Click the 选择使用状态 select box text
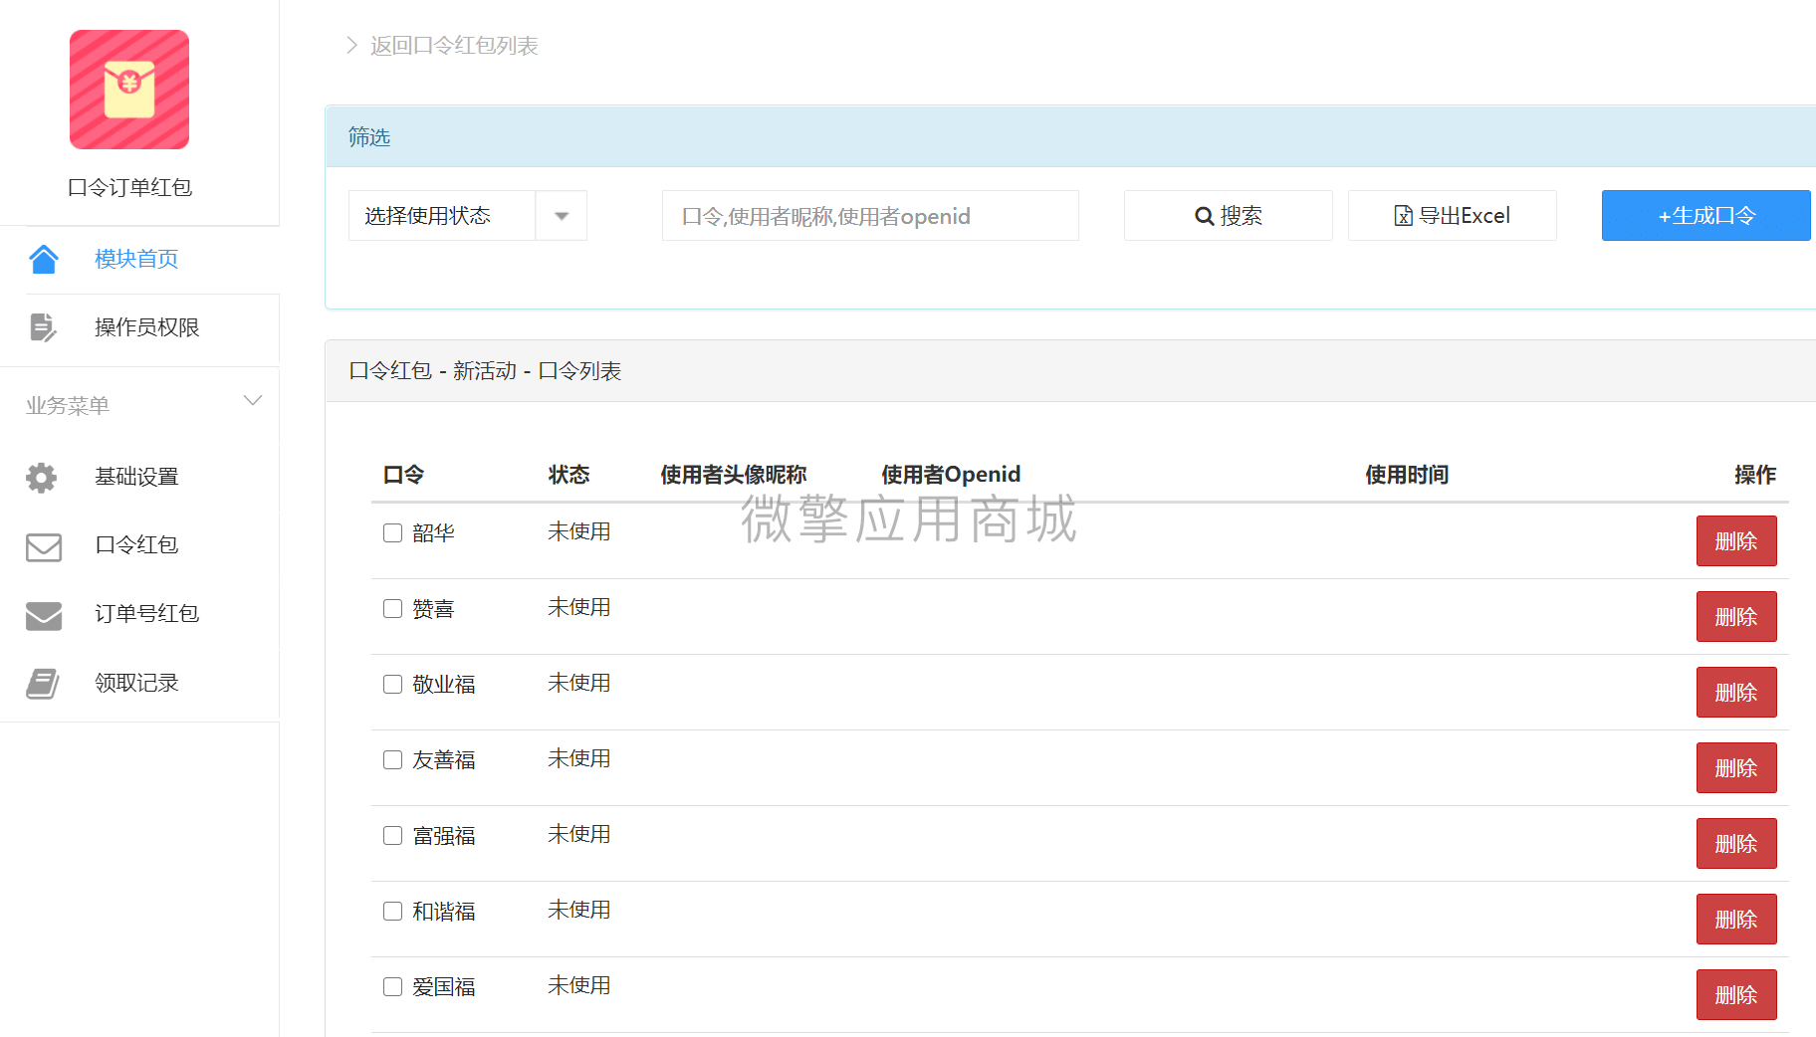1816x1037 pixels. pyautogui.click(x=427, y=216)
